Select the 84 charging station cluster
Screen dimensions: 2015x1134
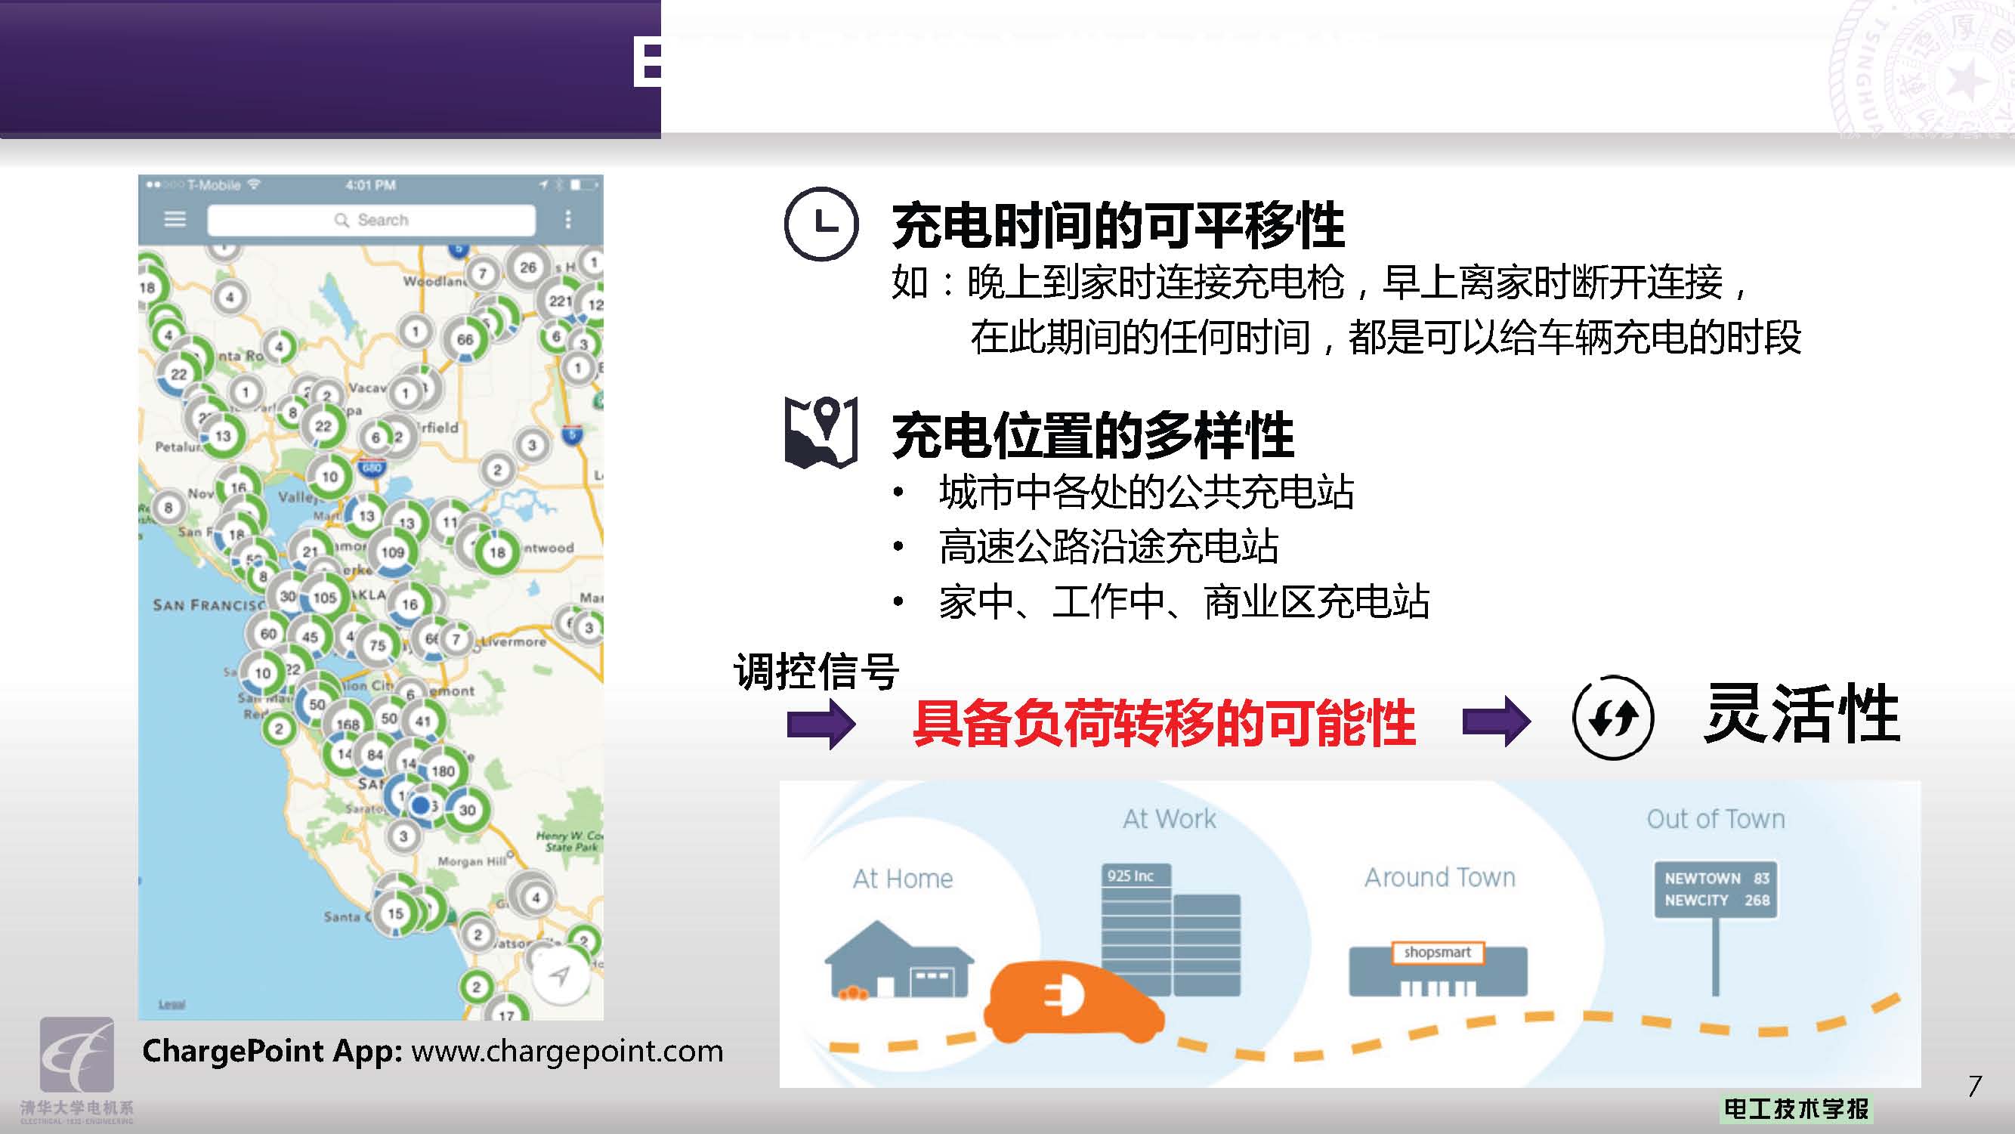pos(375,755)
